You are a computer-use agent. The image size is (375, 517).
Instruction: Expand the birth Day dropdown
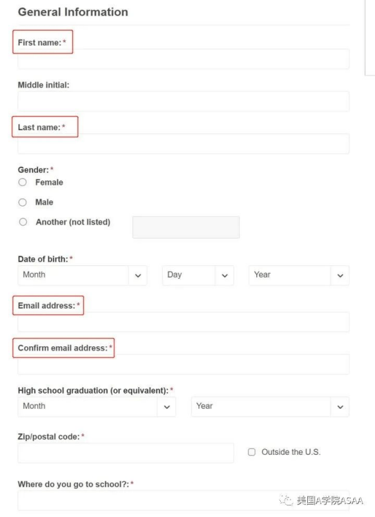198,275
